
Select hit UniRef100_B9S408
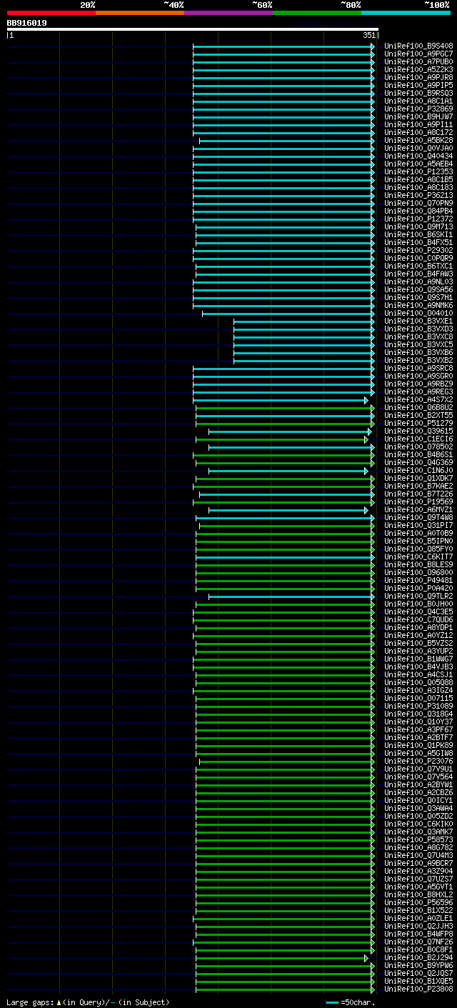point(418,46)
